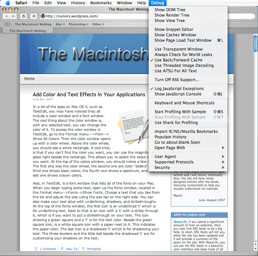
Task: Open the Photoshop bookmarks folder dropdown
Action: coord(79,24)
